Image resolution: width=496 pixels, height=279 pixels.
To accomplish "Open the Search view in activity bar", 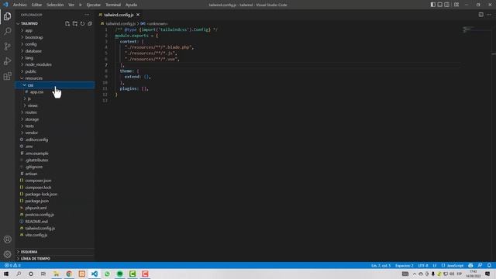I will pyautogui.click(x=7, y=31).
